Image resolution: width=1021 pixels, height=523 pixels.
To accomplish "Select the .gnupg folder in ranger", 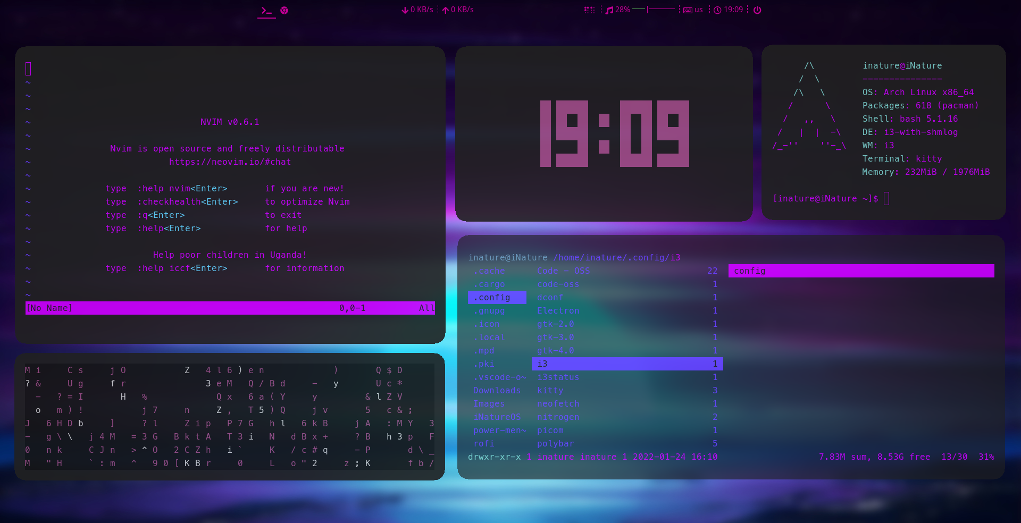I will (489, 311).
